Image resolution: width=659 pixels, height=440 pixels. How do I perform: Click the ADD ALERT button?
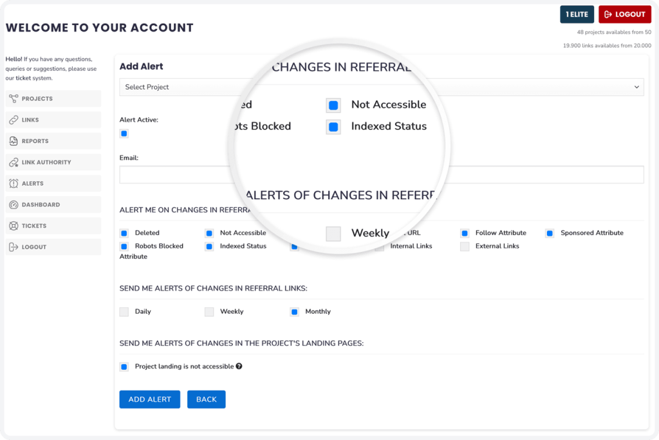(149, 399)
